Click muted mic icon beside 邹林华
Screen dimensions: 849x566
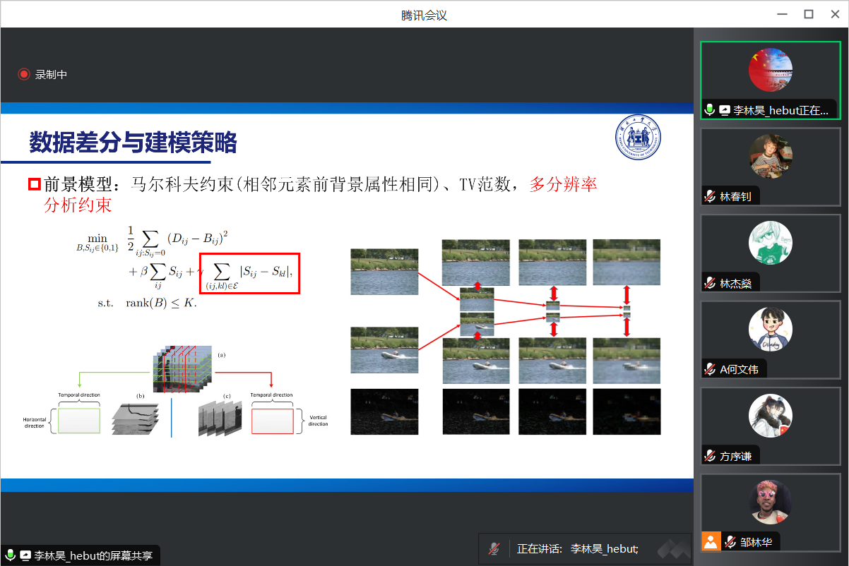730,543
